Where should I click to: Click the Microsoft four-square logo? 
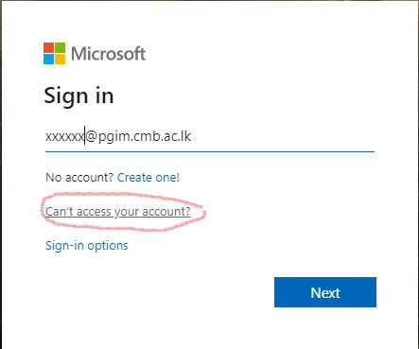click(x=55, y=53)
